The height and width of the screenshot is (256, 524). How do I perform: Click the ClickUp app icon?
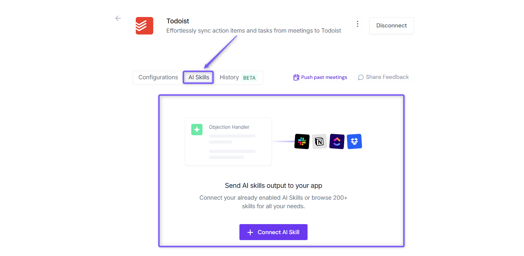click(337, 142)
